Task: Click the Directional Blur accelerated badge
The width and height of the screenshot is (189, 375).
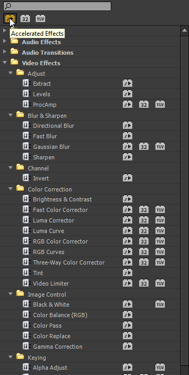Action: coord(128,125)
